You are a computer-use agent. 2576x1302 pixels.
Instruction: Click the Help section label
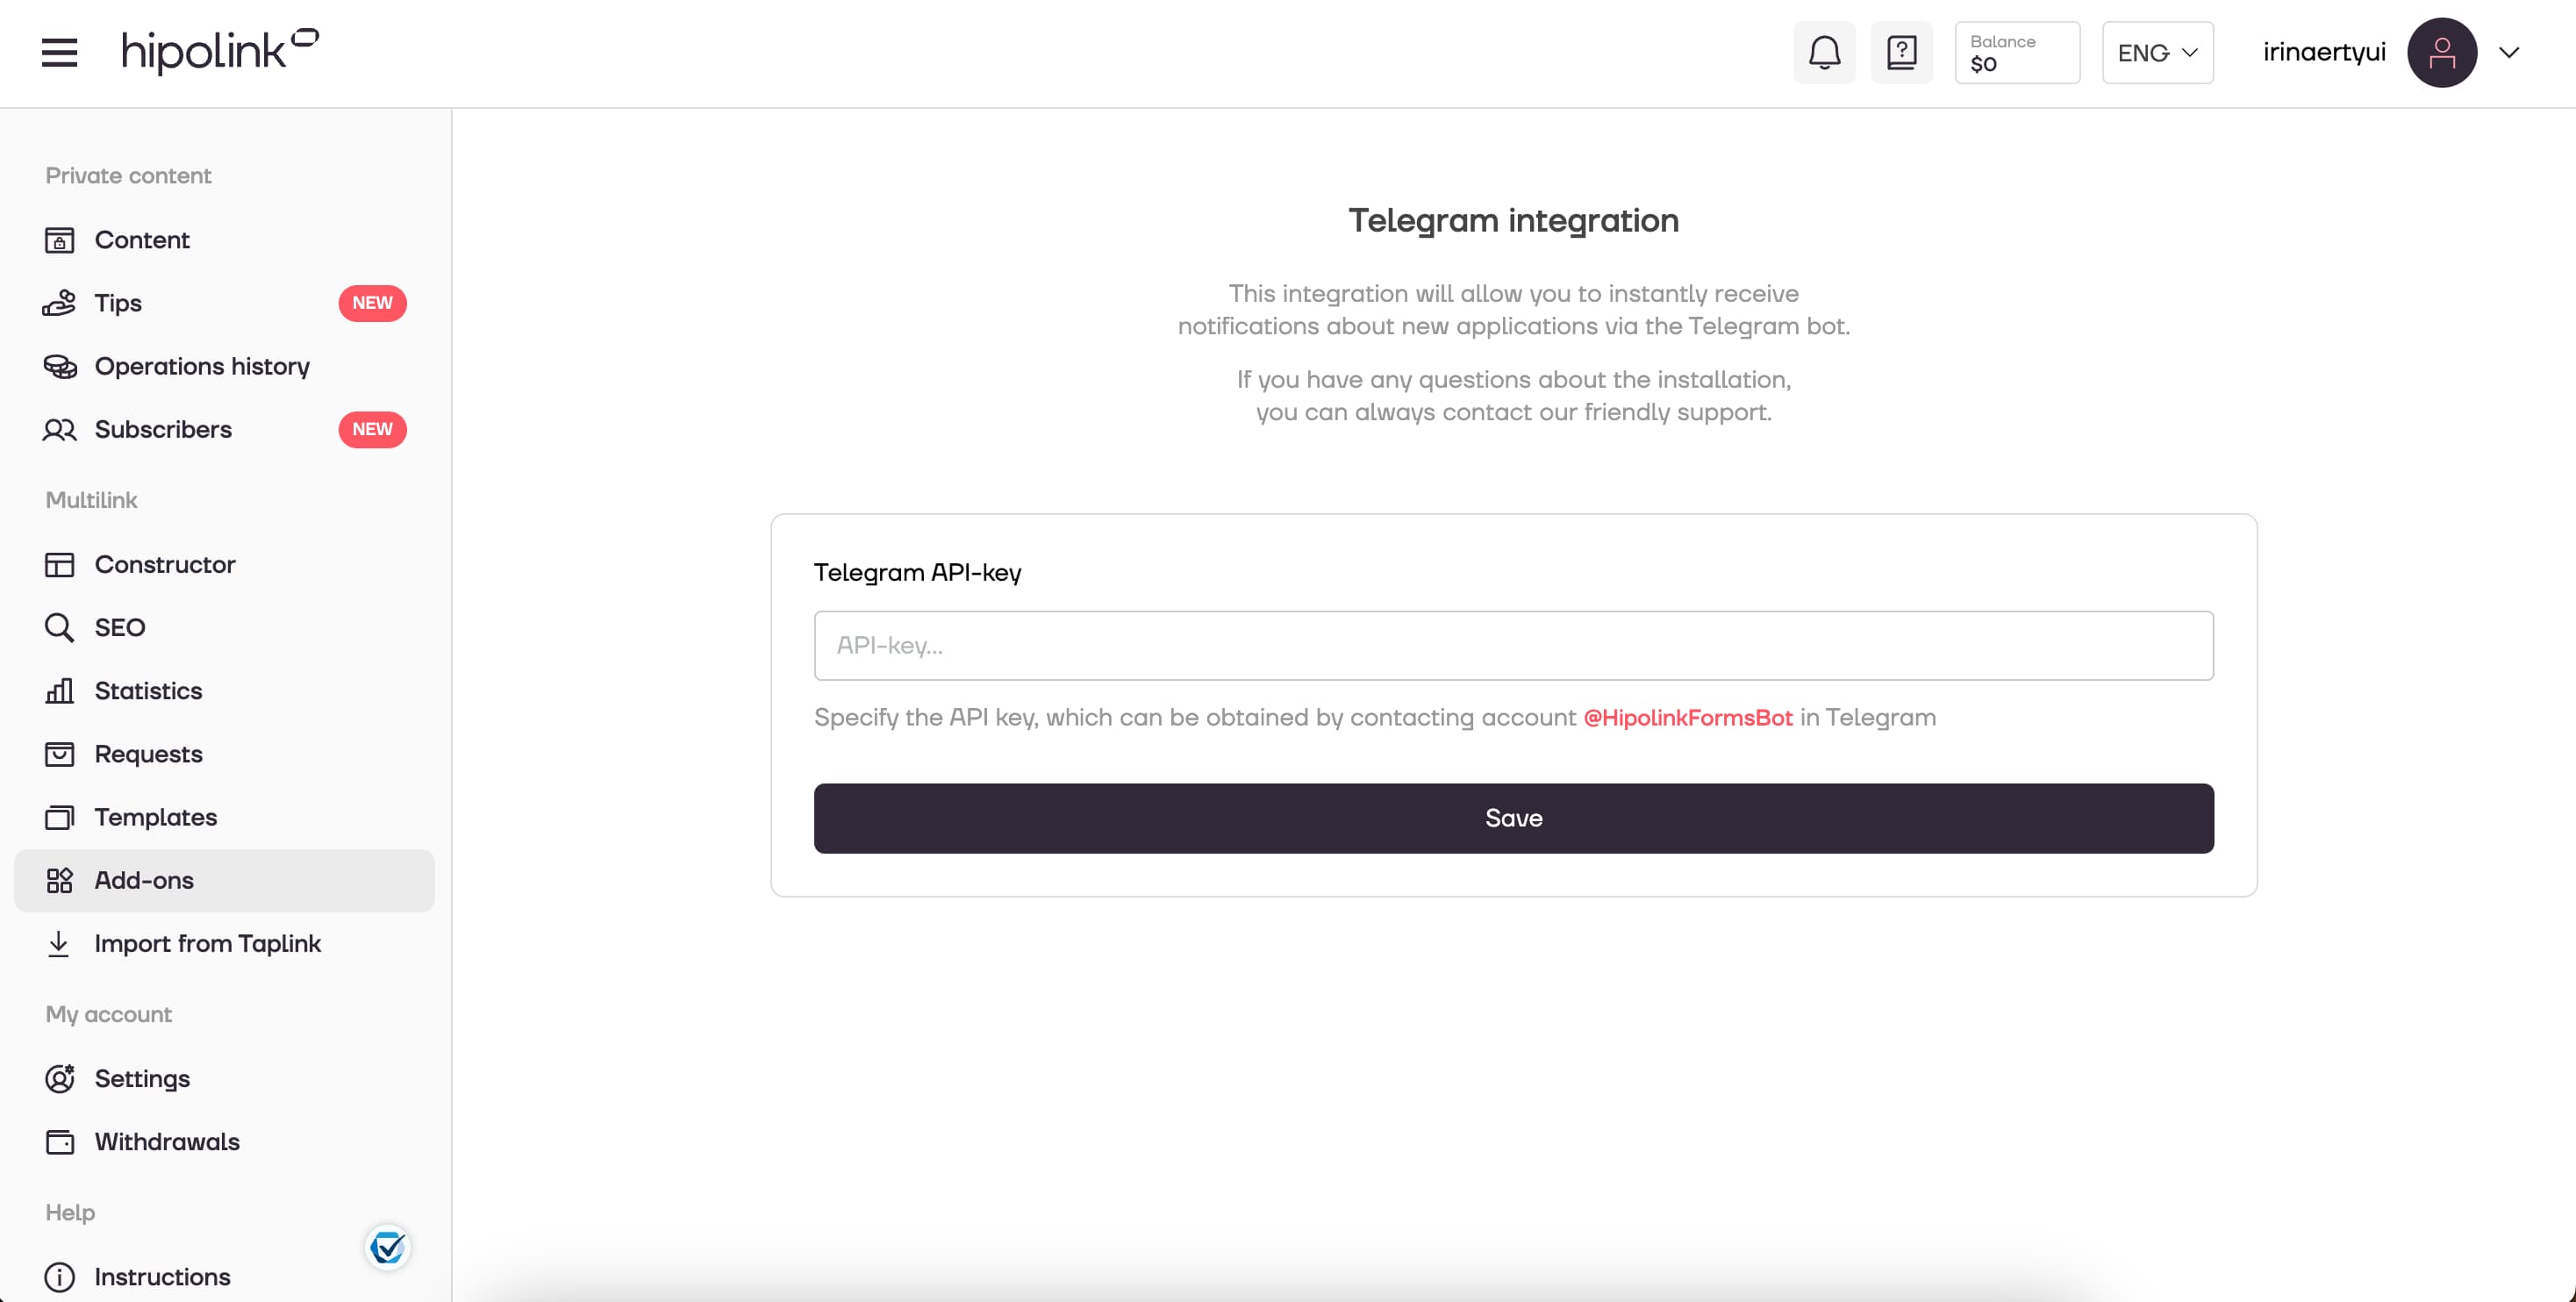click(70, 1212)
